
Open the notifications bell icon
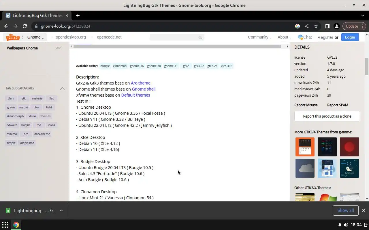tap(340, 225)
